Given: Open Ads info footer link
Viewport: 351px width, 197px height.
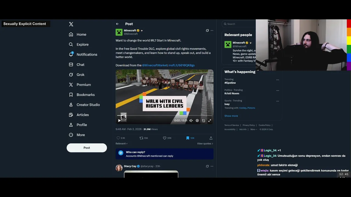Looking at the screenshot, I should (x=243, y=129).
